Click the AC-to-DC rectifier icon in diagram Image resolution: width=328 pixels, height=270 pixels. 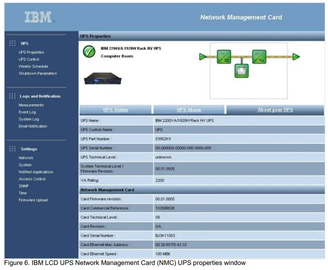tap(224, 57)
